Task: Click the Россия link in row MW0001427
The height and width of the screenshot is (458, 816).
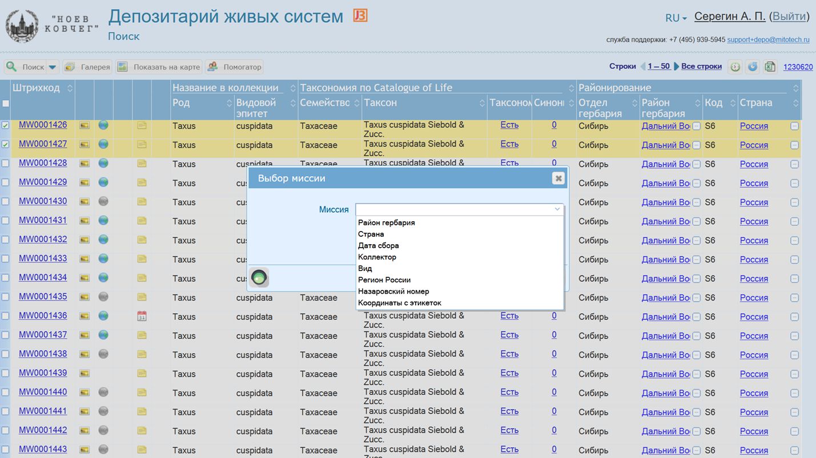Action: coord(754,145)
